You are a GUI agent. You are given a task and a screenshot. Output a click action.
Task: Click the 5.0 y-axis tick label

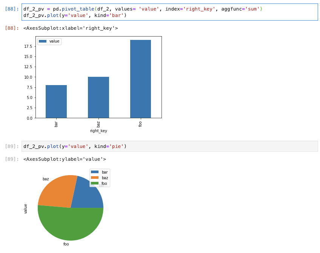[x=29, y=98]
